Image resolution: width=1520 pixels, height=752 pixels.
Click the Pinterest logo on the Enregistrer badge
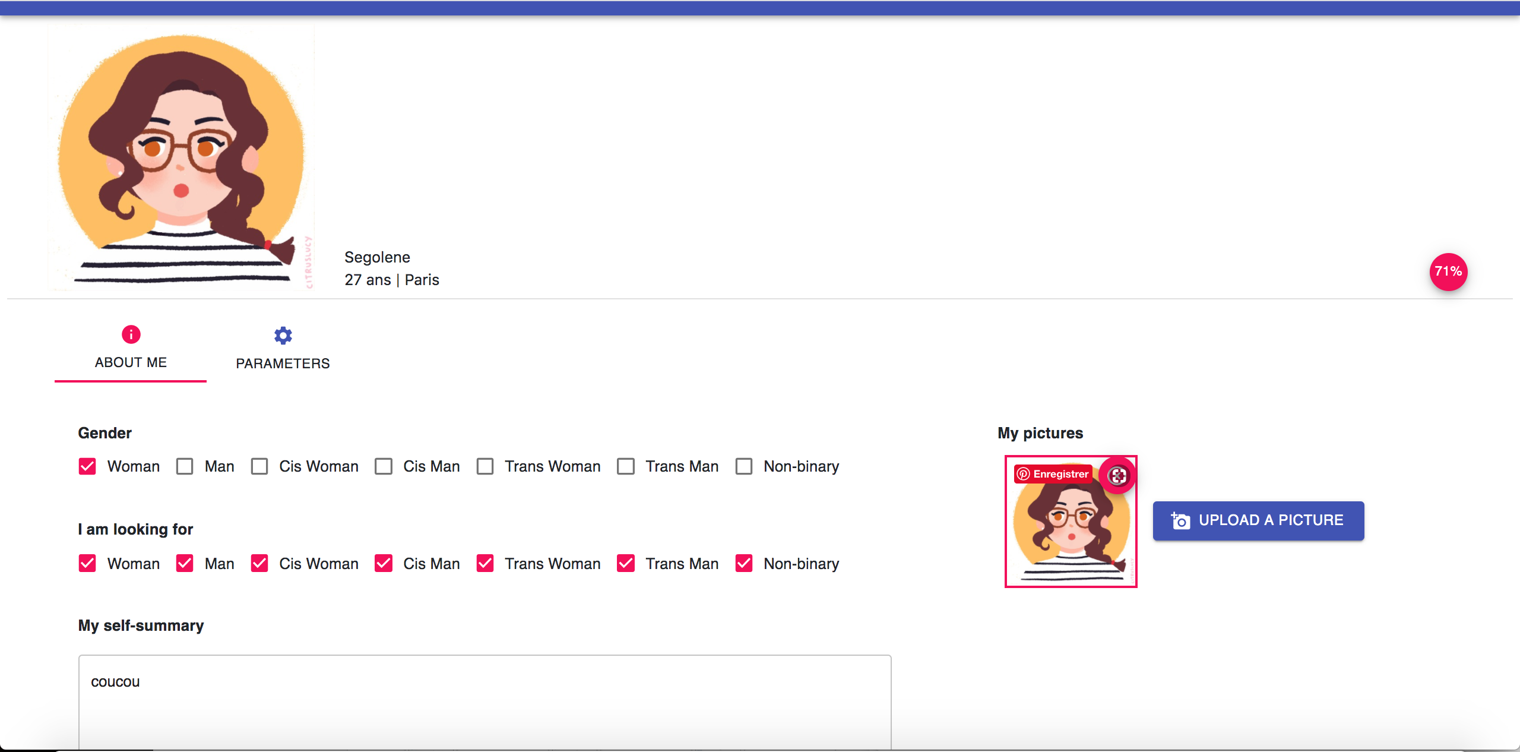click(1023, 474)
